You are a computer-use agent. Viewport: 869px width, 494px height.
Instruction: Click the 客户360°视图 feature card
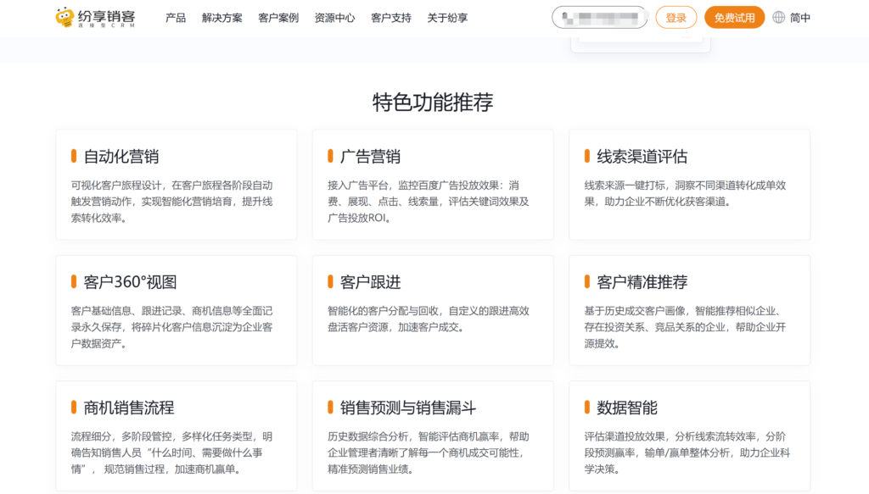[x=176, y=308]
